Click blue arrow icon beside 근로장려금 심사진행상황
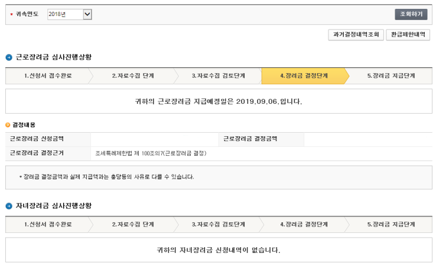Viewport: 439px width, 276px height. point(9,58)
